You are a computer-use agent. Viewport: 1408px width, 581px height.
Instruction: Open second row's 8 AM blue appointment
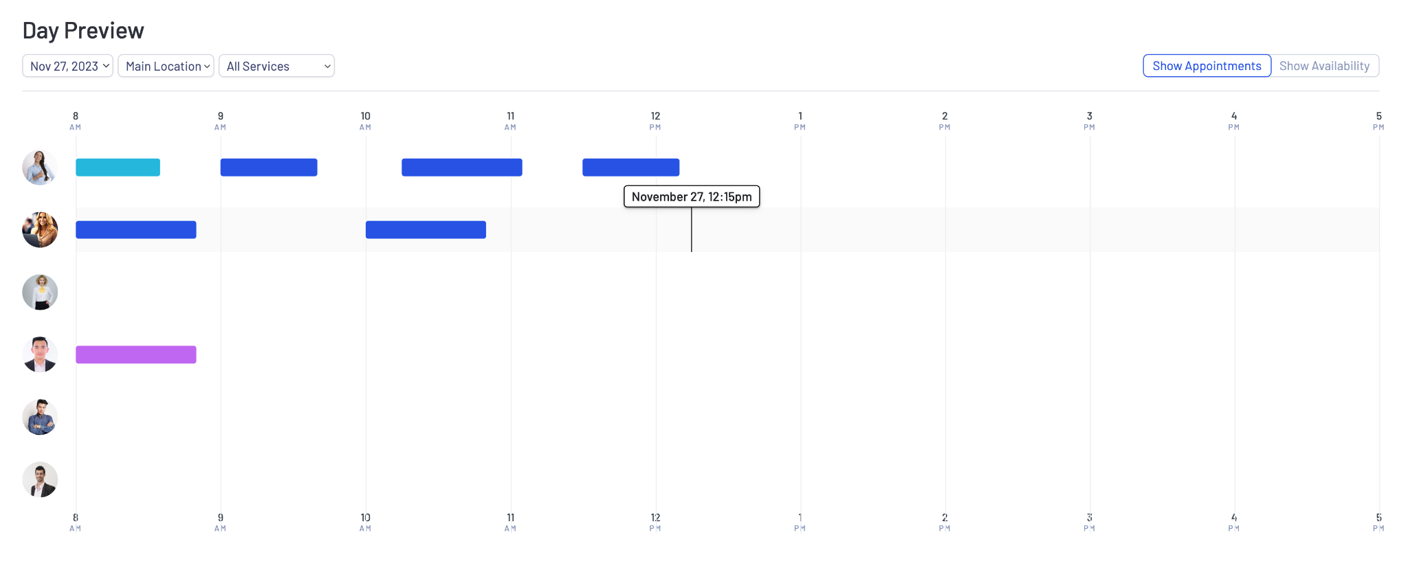(x=136, y=230)
